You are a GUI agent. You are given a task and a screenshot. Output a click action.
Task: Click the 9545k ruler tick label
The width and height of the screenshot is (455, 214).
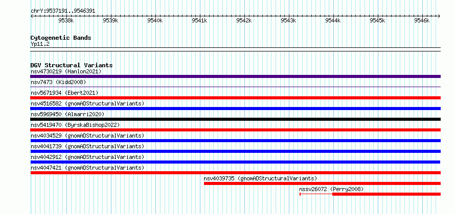[377, 20]
